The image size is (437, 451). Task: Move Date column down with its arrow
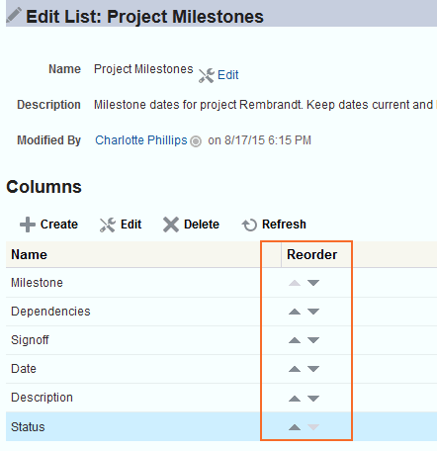tap(313, 369)
